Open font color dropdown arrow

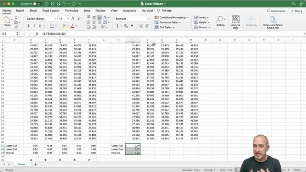76,26
